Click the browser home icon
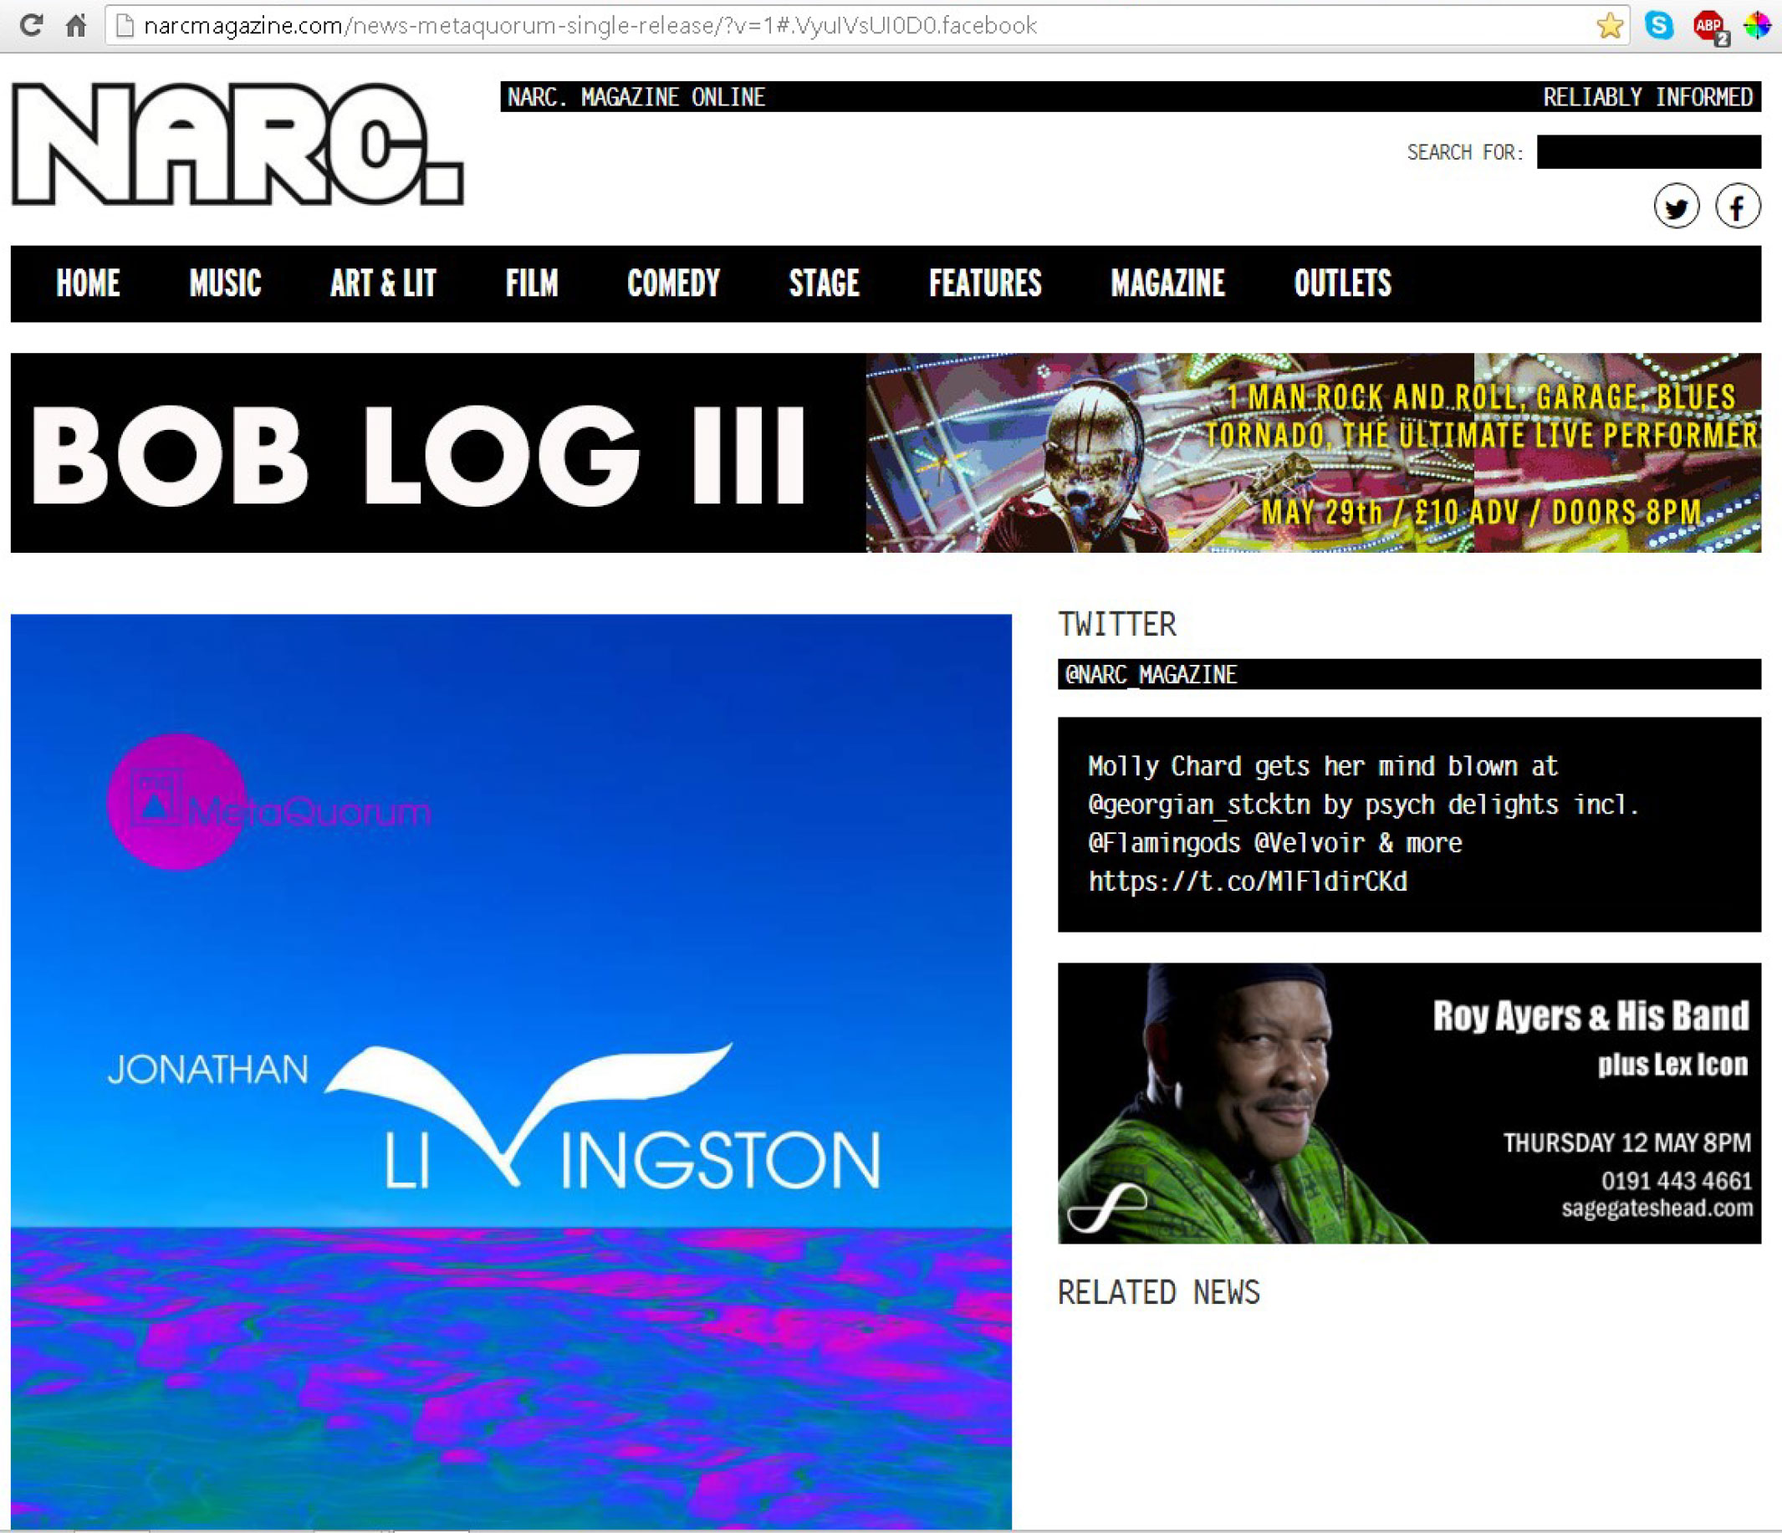Viewport: 1782px width, 1533px height. click(x=76, y=25)
